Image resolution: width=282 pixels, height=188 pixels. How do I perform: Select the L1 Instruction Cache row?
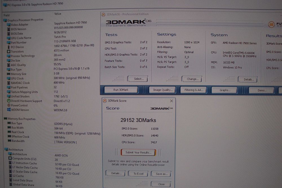[44, 164]
